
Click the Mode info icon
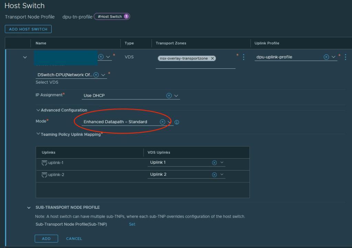tap(177, 122)
